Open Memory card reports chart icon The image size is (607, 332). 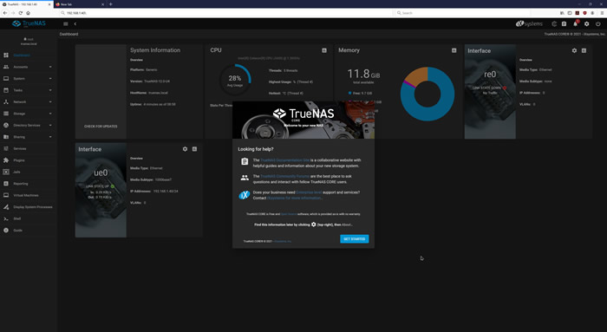[x=454, y=50]
